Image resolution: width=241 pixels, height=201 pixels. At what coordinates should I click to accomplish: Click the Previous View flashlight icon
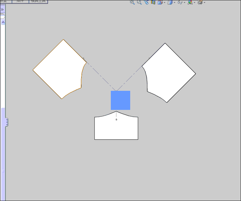click(x=146, y=2)
